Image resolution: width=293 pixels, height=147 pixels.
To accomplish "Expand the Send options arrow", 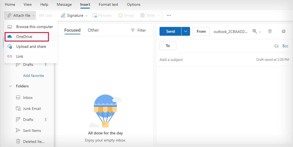I will (186, 31).
